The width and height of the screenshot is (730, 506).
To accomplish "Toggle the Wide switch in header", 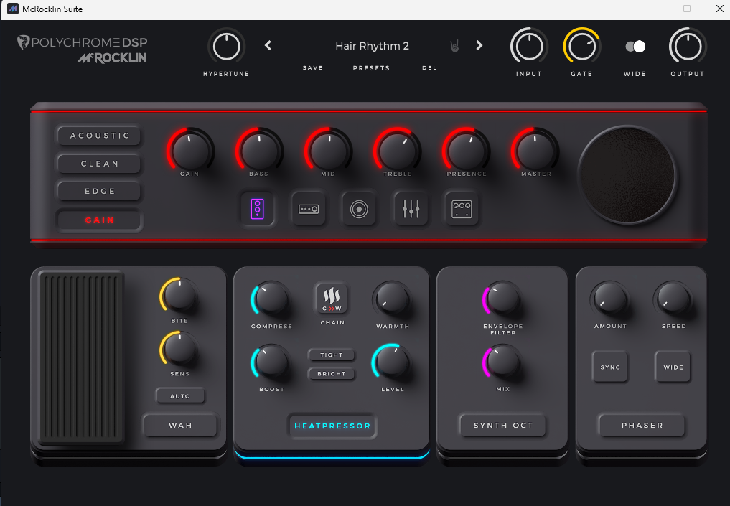I will click(635, 47).
